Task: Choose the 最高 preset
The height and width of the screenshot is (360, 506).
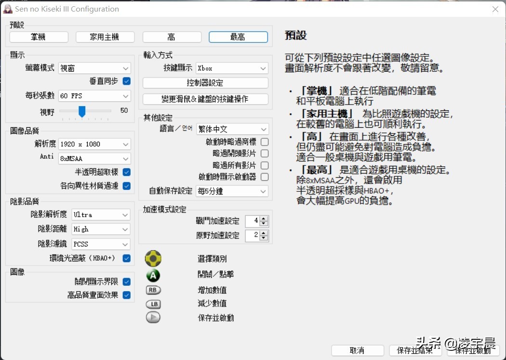Action: [x=238, y=37]
